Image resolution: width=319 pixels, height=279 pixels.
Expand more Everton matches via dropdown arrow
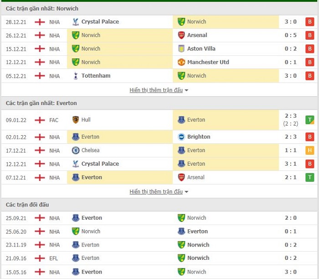186,192
